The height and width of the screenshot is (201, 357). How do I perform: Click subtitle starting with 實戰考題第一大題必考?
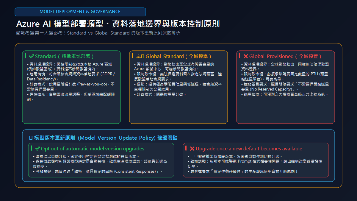tap(98, 33)
